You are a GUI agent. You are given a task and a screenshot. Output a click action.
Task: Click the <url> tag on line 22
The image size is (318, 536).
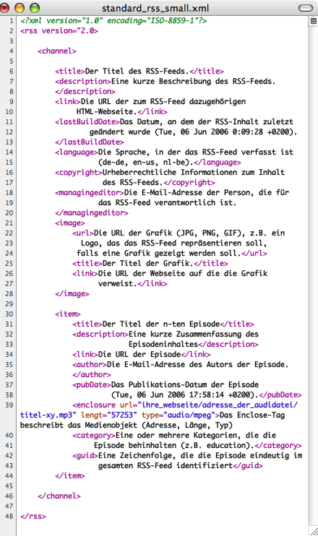tap(82, 233)
